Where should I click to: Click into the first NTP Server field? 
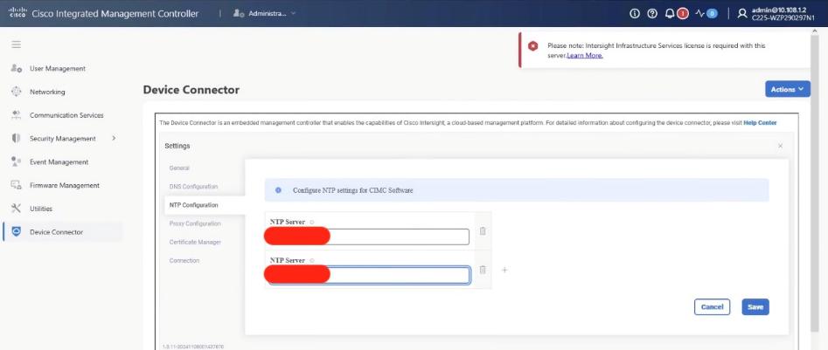[369, 237]
